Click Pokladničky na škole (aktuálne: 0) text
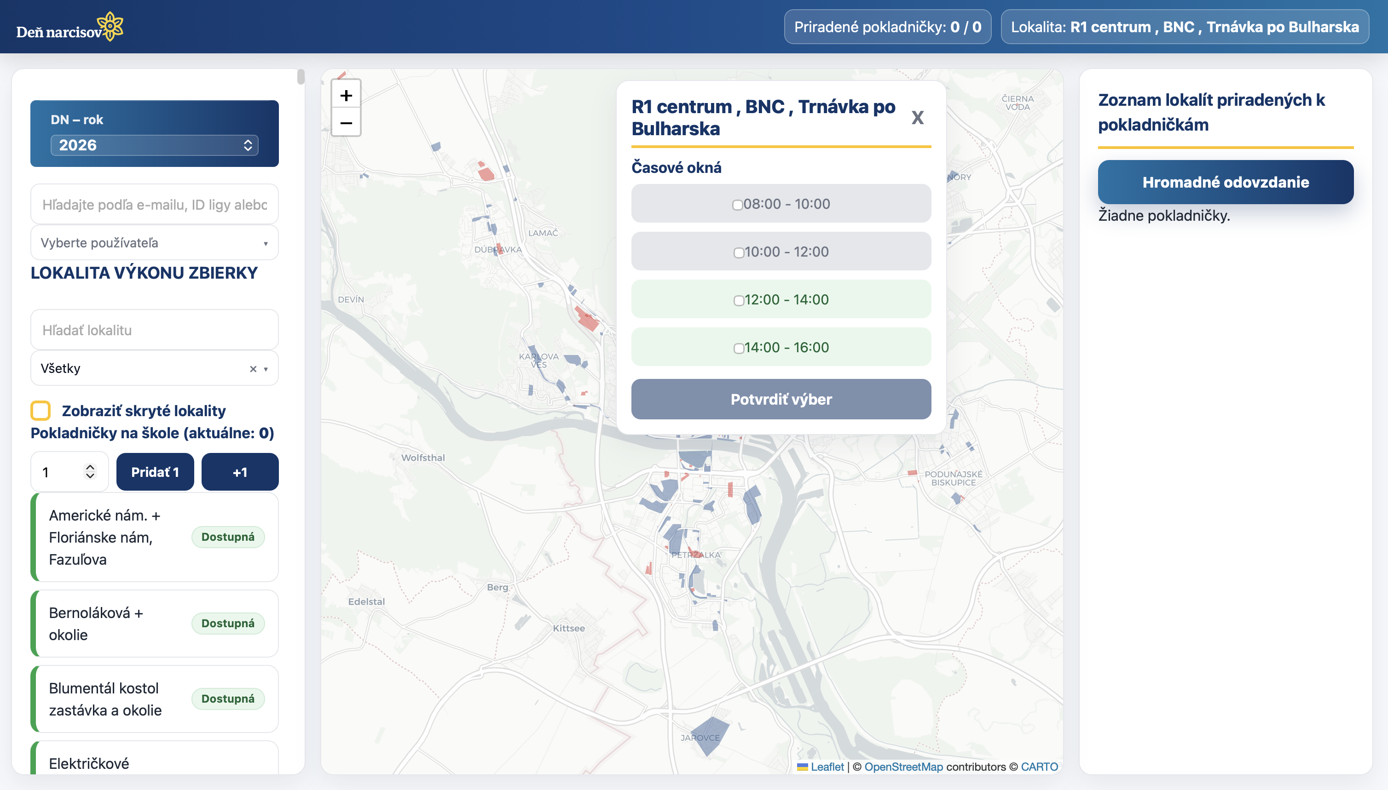1388x790 pixels. [152, 433]
